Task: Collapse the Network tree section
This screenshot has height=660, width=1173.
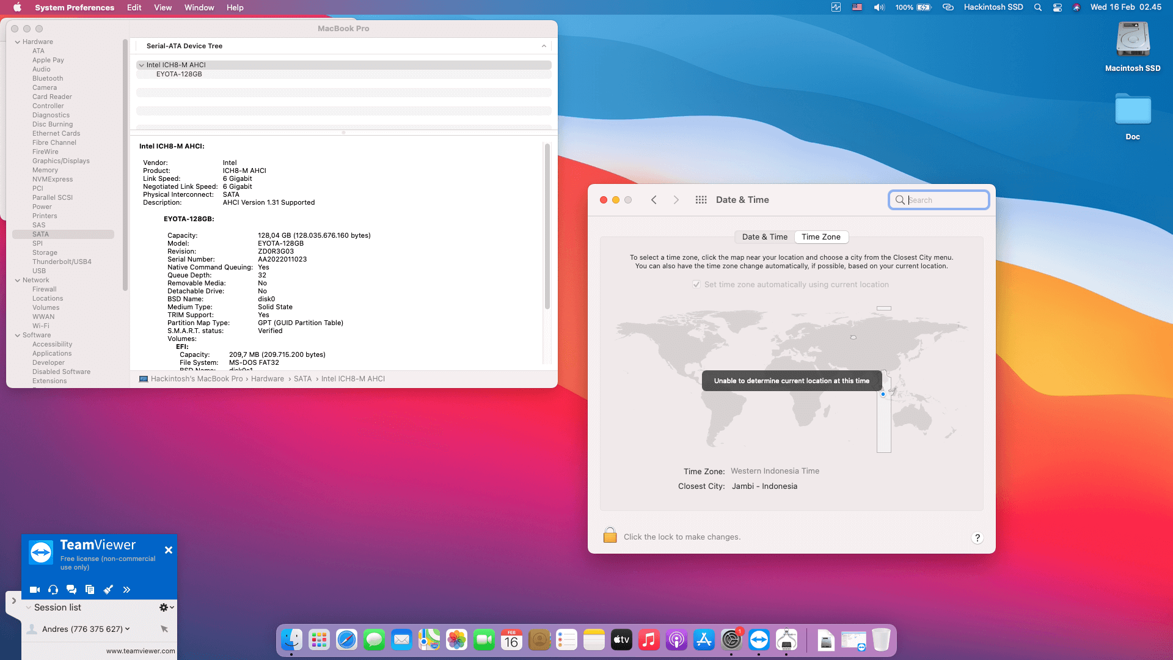Action: pos(18,280)
